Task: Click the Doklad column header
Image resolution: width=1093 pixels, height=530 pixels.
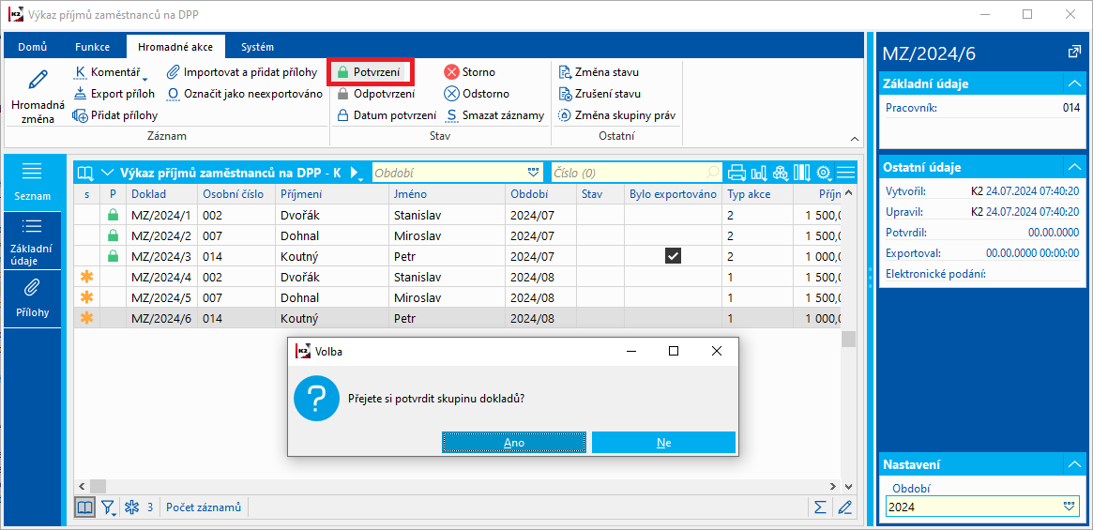Action: point(161,194)
